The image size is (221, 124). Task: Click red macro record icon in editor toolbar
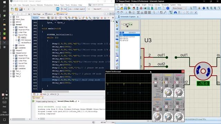102,18
